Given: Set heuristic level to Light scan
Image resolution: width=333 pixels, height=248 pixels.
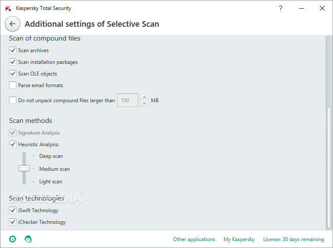Looking at the screenshot, I should click(50, 182).
